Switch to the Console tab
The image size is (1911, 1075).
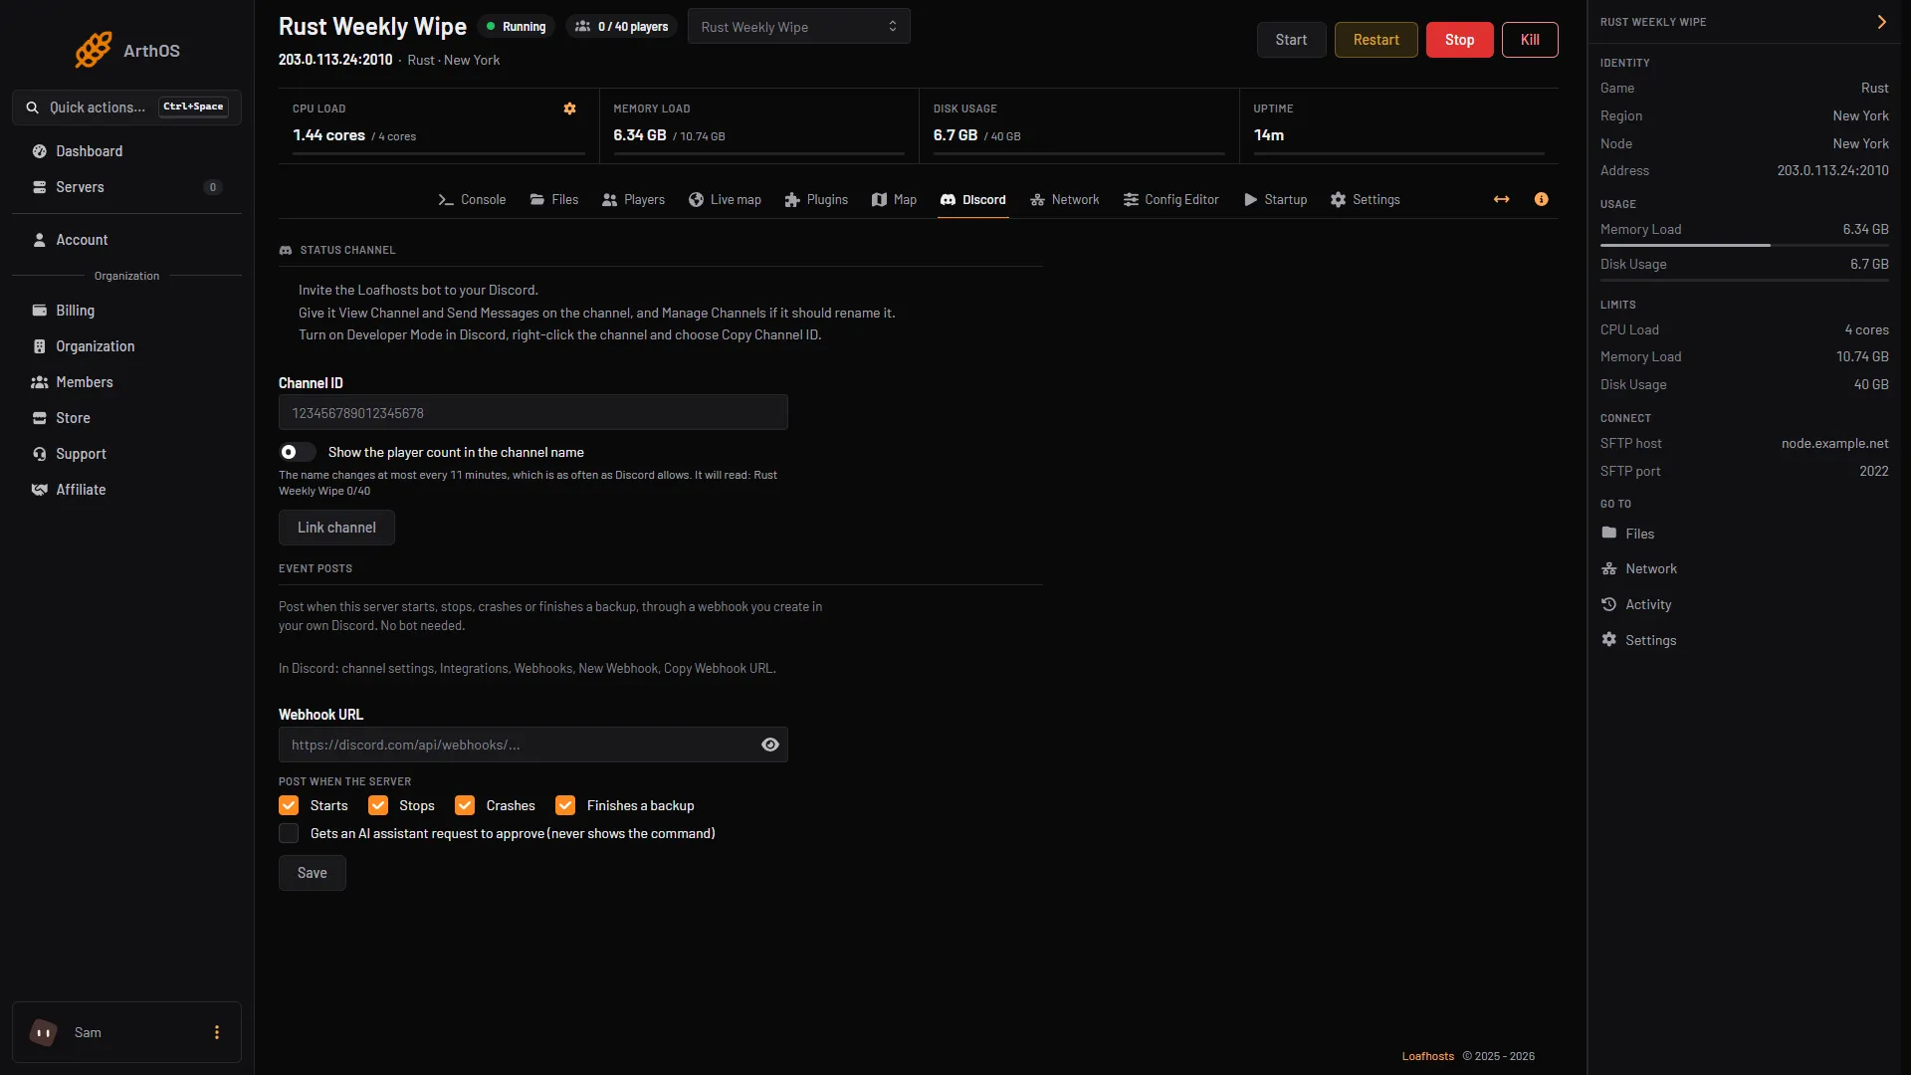pyautogui.click(x=472, y=200)
